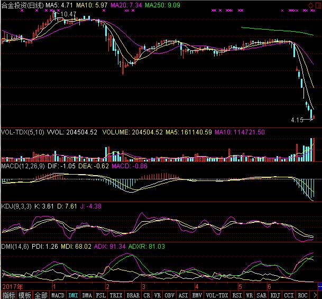
Task: Click the MA250: 9.09 label
Action: pyautogui.click(x=162, y=5)
